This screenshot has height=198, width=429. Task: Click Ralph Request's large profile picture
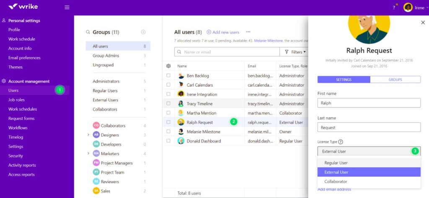point(369,29)
